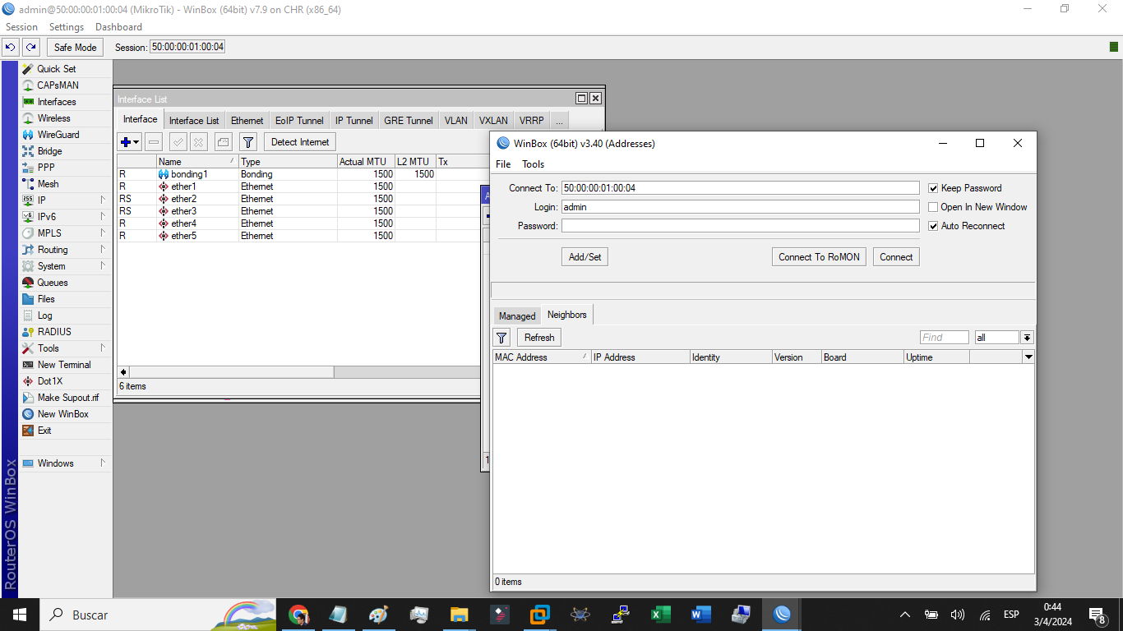
Task: Select the ether3 interface row
Action: coord(298,211)
